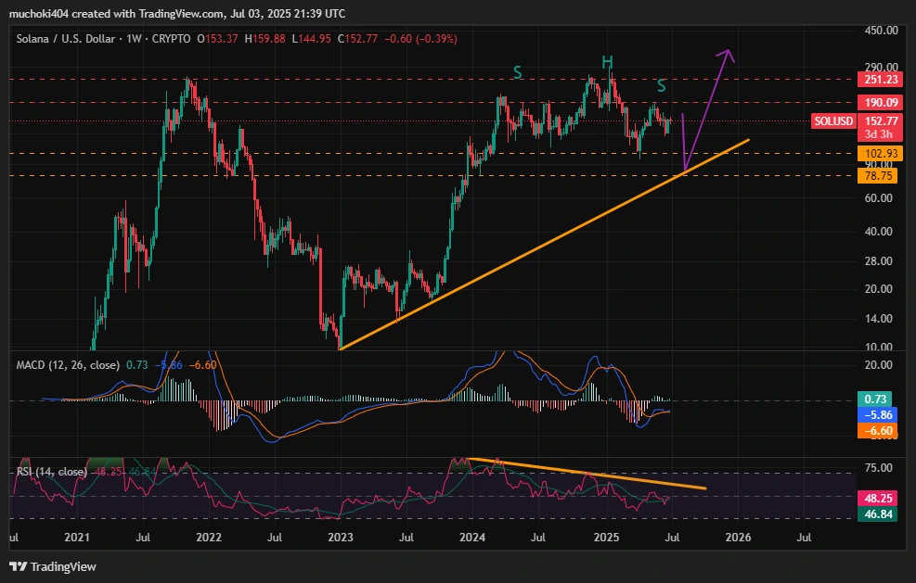Screen dimensions: 916x583
Task: Click the 'H' head pattern label
Action: pyautogui.click(x=607, y=63)
